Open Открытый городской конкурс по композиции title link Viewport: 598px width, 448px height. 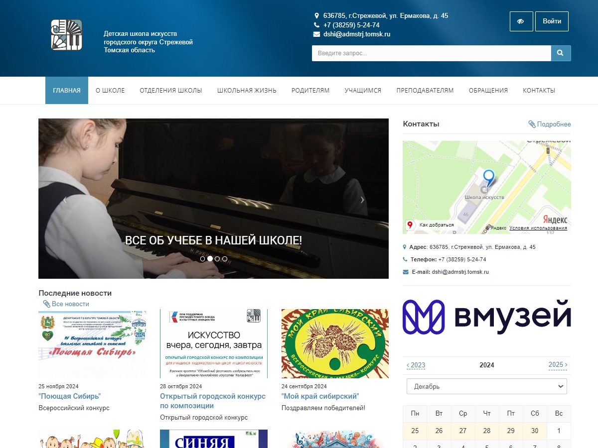click(213, 401)
